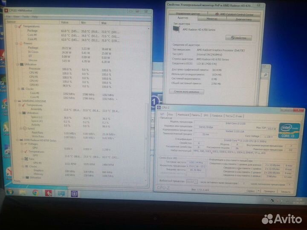Open the Сервис dropdown arrow in CPU-Z

pyautogui.click(x=259, y=191)
